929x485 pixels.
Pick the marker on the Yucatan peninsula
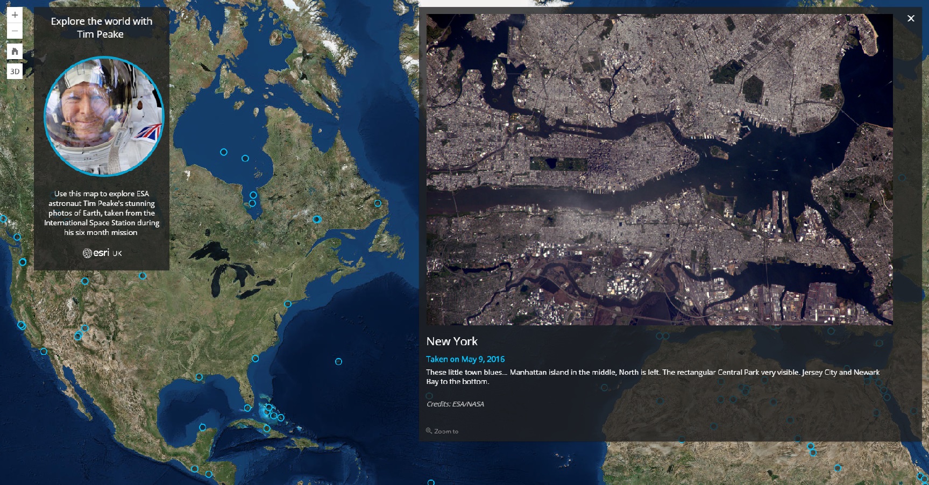pyautogui.click(x=202, y=427)
